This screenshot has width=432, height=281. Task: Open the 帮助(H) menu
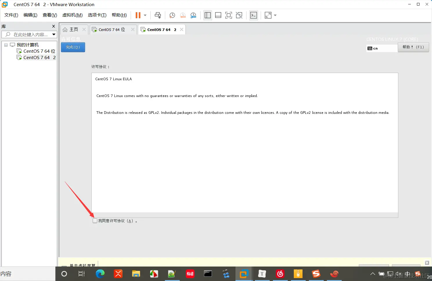[x=119, y=15]
